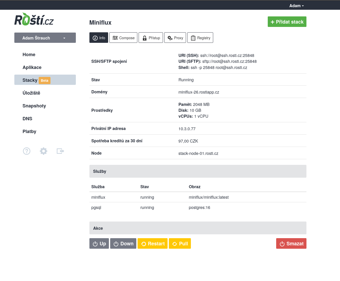The width and height of the screenshot is (340, 281).
Task: Click the Pull button
Action: (x=180, y=244)
